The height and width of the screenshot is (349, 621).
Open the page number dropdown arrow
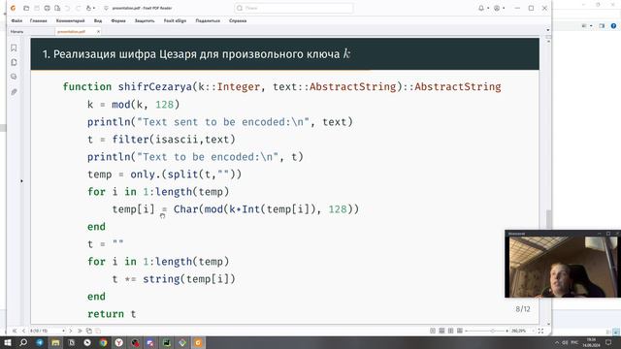(x=63, y=331)
